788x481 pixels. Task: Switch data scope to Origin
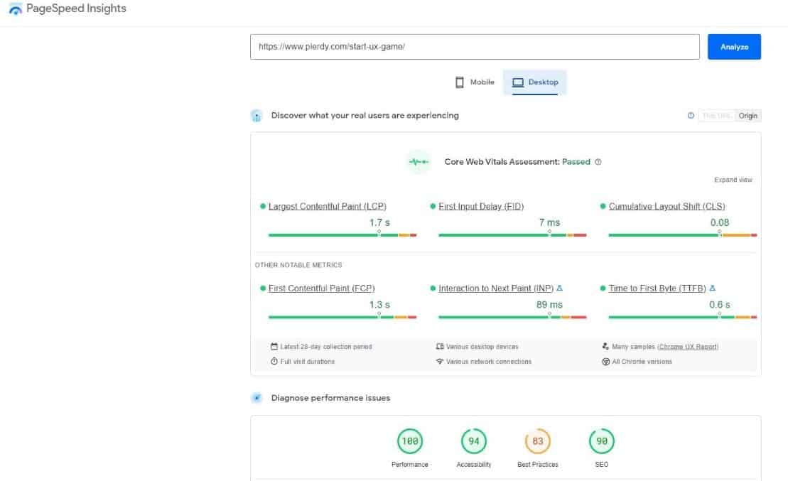tap(748, 115)
